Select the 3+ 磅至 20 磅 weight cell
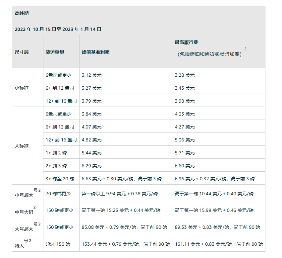 pyautogui.click(x=60, y=179)
